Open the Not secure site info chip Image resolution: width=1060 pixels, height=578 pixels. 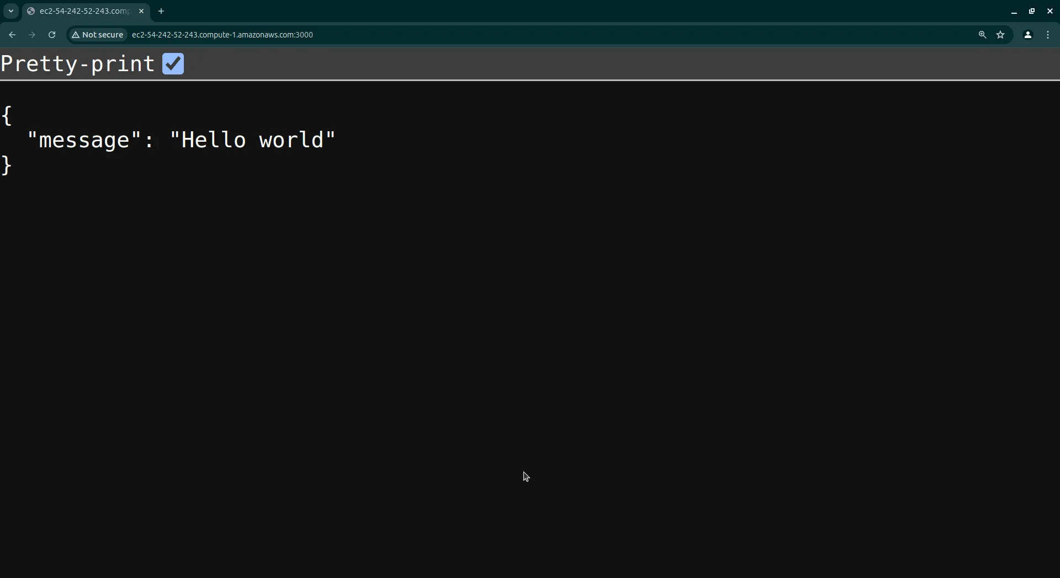98,35
